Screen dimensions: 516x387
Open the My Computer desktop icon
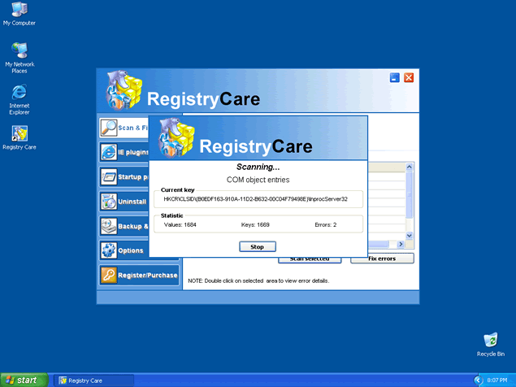(19, 10)
